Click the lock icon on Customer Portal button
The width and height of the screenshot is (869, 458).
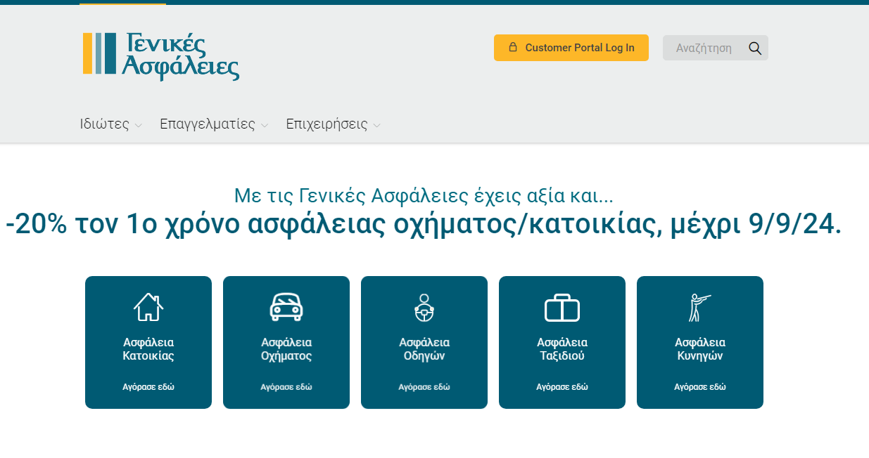[513, 47]
